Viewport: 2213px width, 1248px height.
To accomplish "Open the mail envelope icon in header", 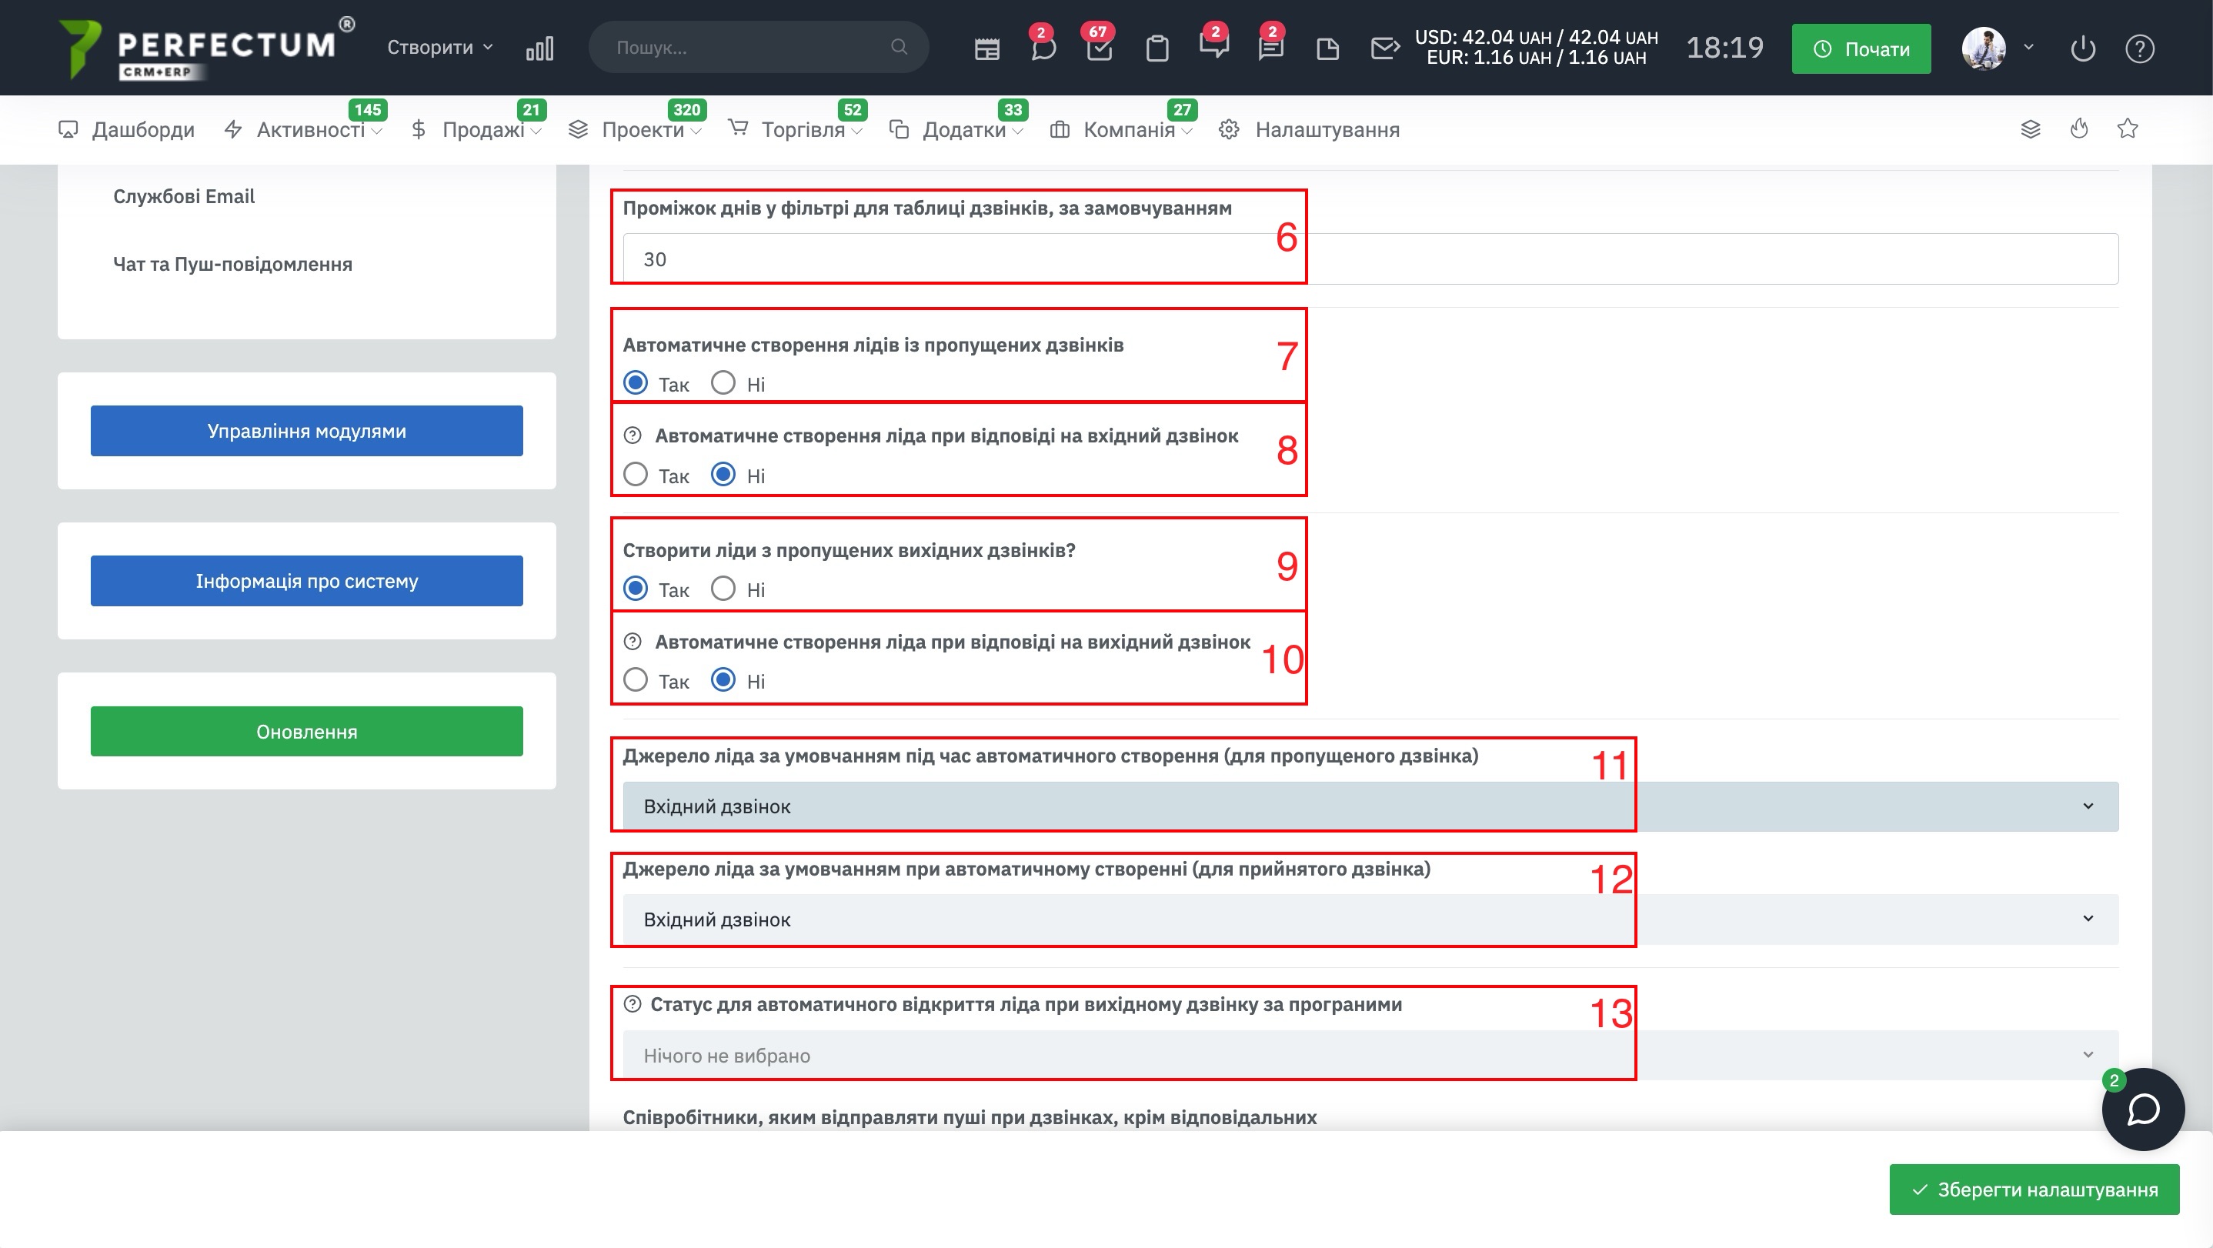I will click(1384, 49).
